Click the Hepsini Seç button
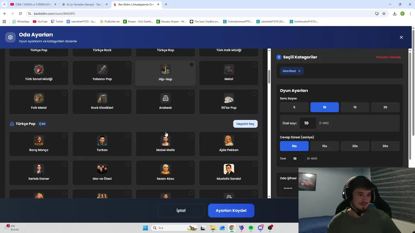Viewport: 415px width, 233px height. [245, 124]
